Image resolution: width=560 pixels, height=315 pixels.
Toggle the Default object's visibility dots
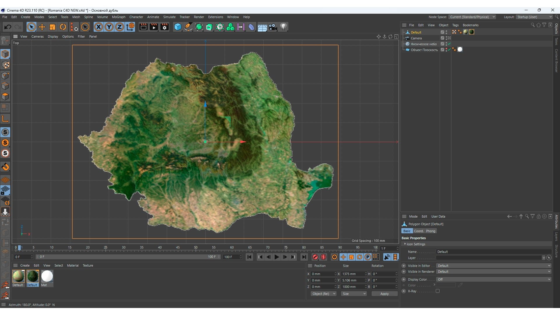446,32
